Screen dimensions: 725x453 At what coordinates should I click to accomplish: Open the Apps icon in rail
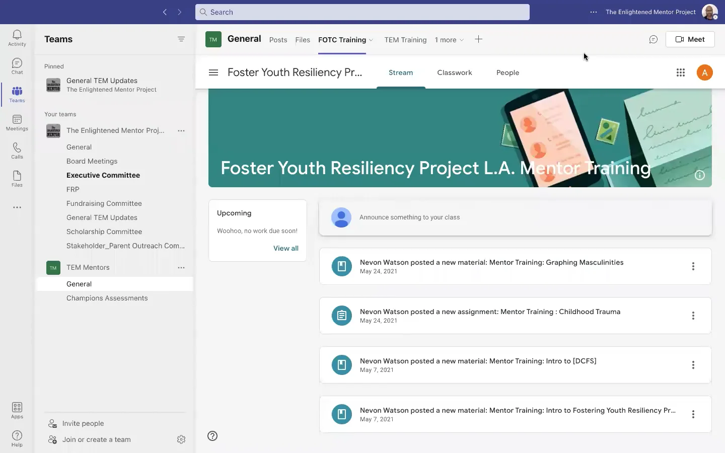click(17, 410)
